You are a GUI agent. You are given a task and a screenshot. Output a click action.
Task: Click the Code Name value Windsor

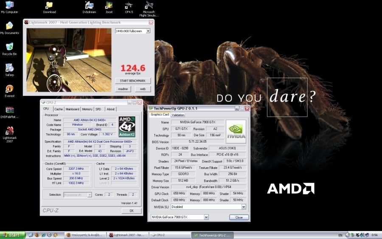point(78,124)
